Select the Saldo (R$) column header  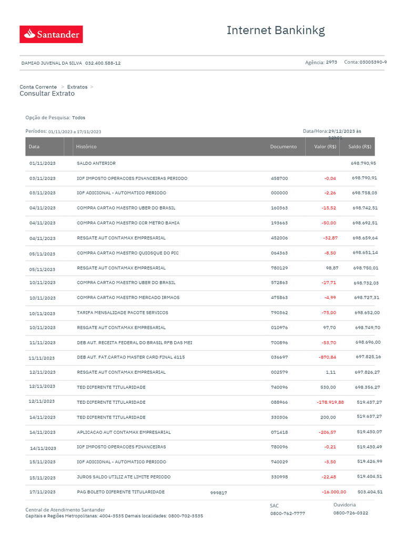(x=360, y=146)
